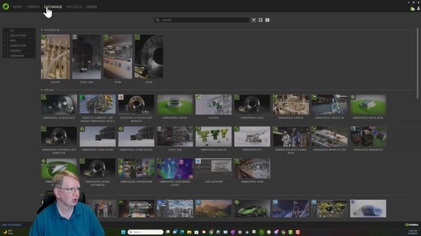Open File Explorer from taskbar
421x236 pixels.
pos(189,232)
